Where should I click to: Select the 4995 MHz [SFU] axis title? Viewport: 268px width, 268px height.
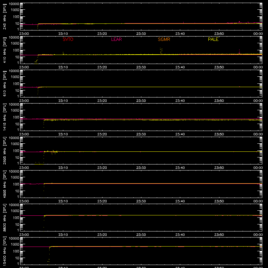tap(4, 184)
